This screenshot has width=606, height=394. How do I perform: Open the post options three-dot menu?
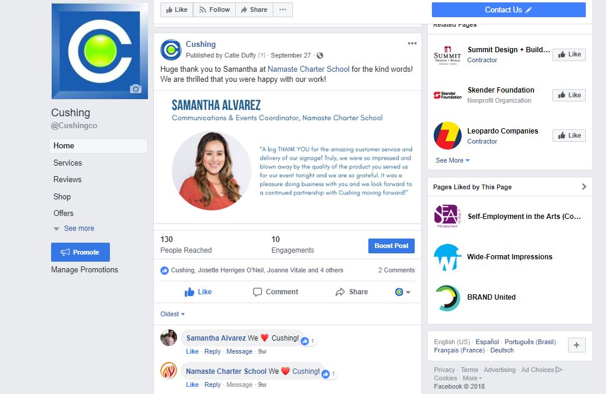tap(412, 43)
